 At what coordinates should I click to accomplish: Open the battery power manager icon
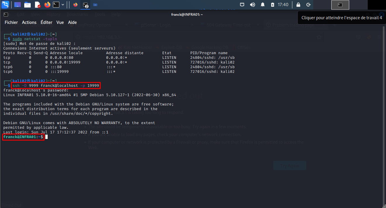coord(272,5)
